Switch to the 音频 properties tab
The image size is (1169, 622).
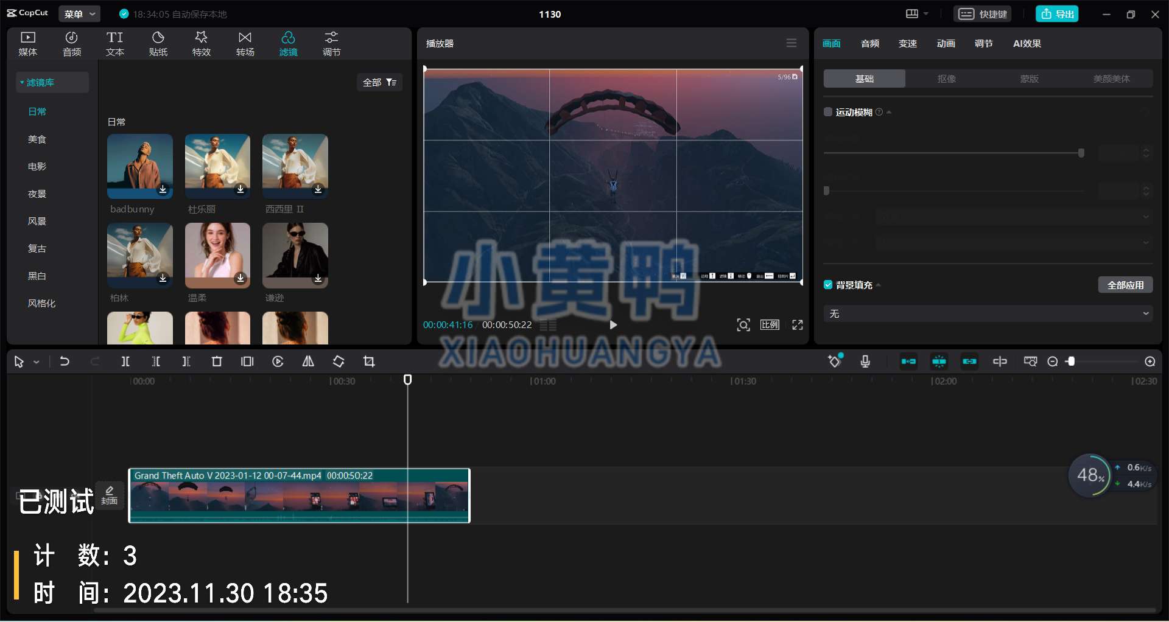pos(870,43)
